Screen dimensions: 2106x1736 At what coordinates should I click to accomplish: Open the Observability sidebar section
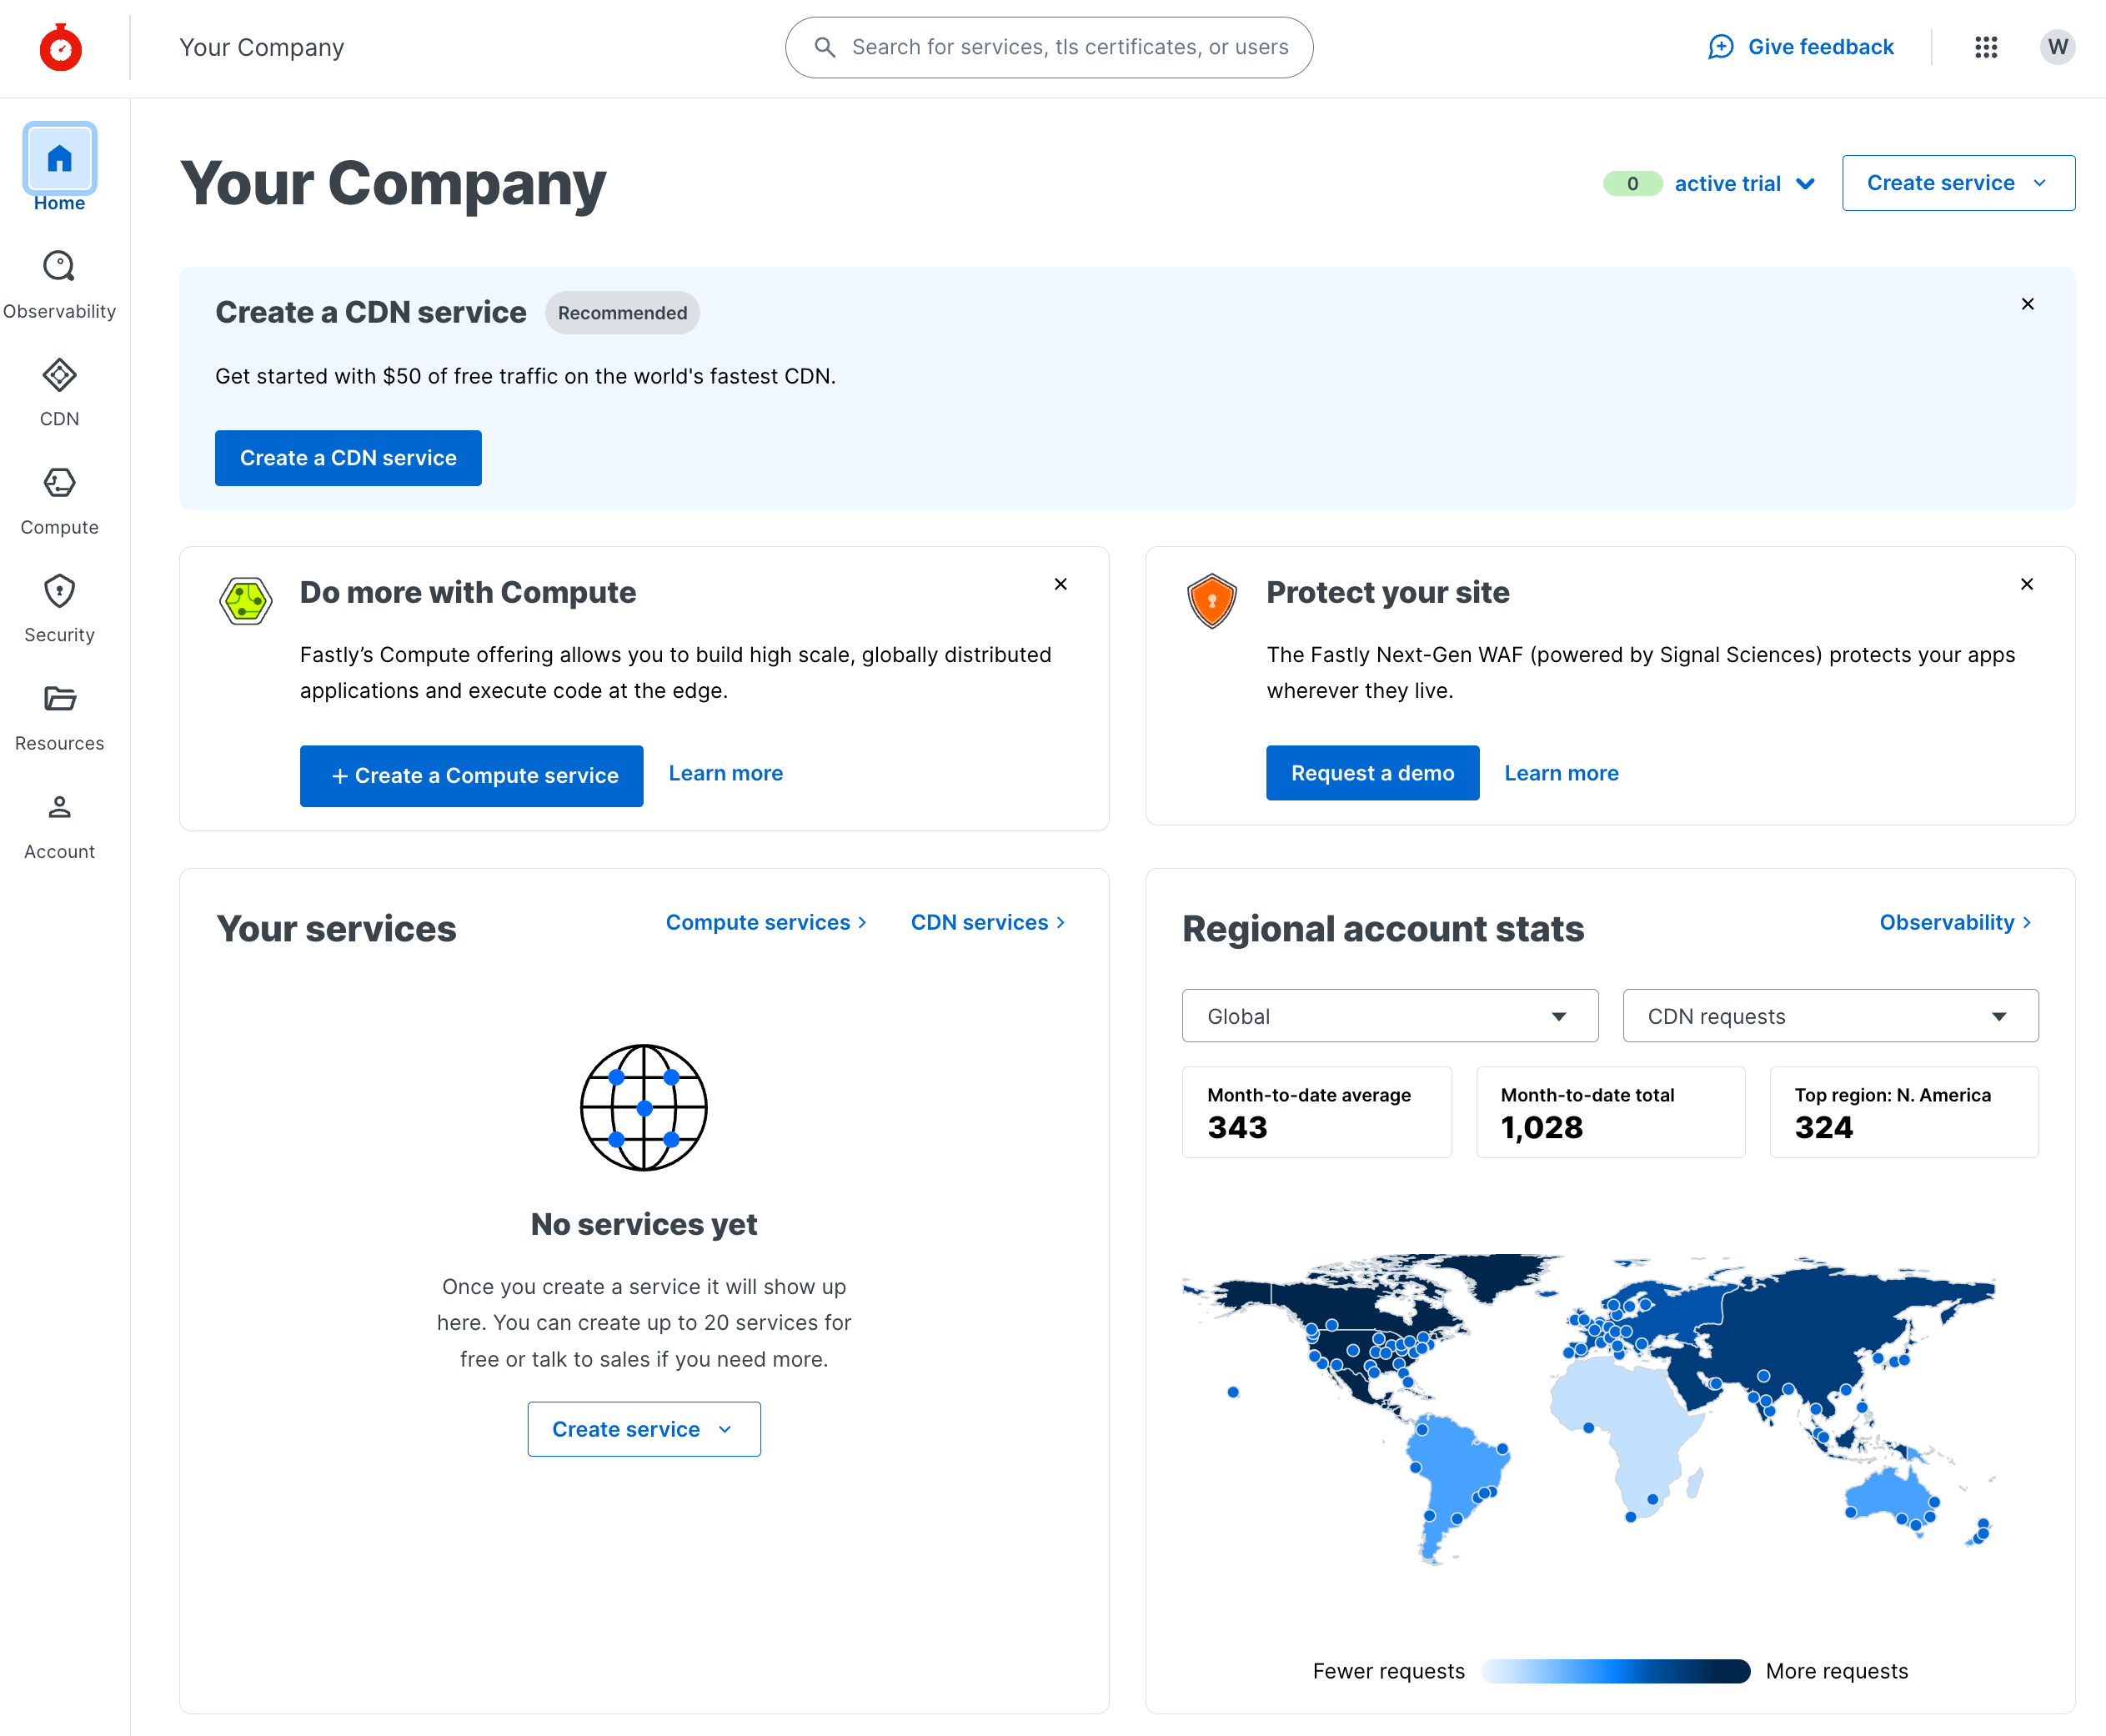59,283
